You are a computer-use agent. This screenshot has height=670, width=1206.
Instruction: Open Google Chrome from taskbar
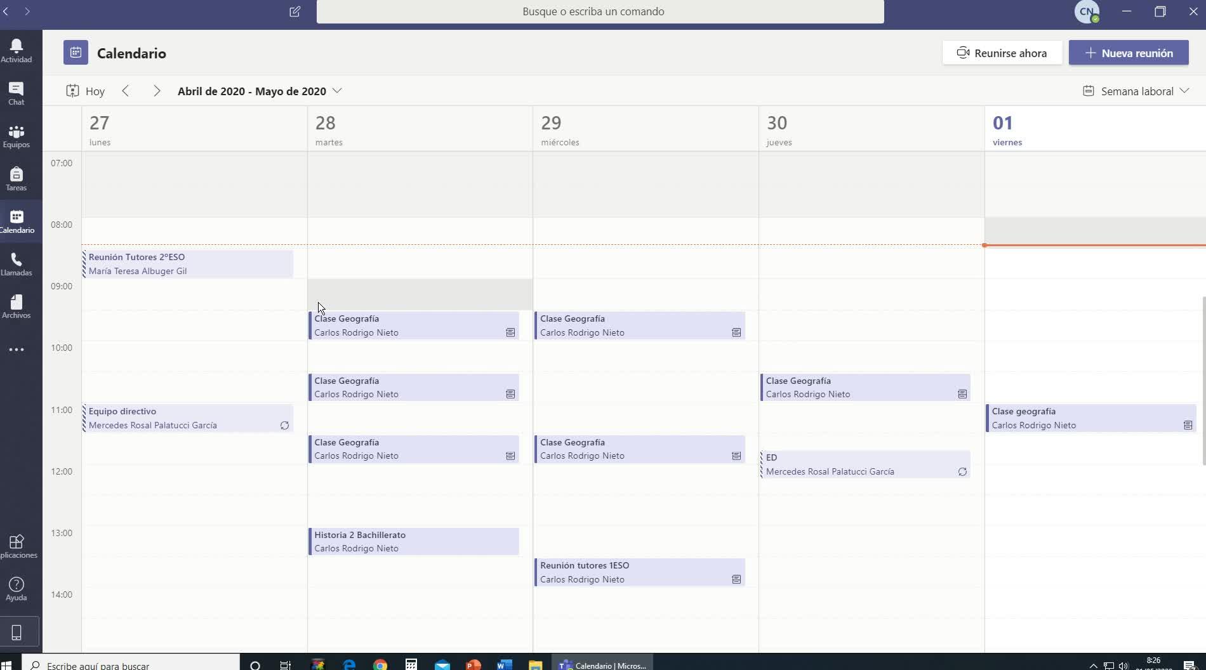click(x=380, y=665)
